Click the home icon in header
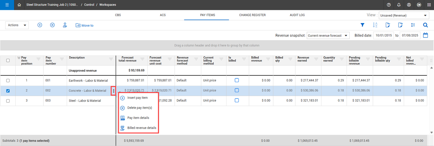The image size is (434, 146). [20, 5]
